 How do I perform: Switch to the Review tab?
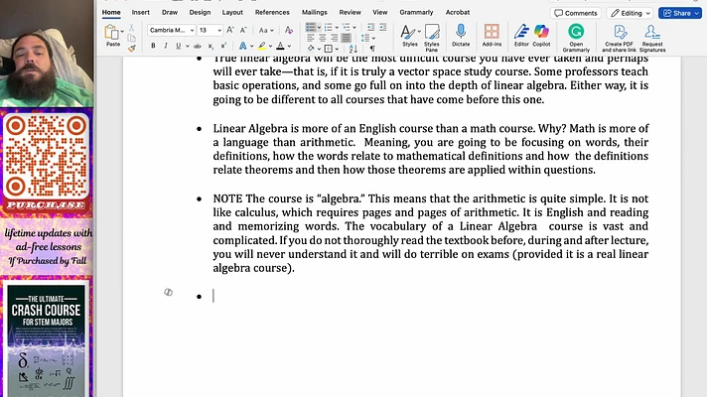[x=350, y=12]
